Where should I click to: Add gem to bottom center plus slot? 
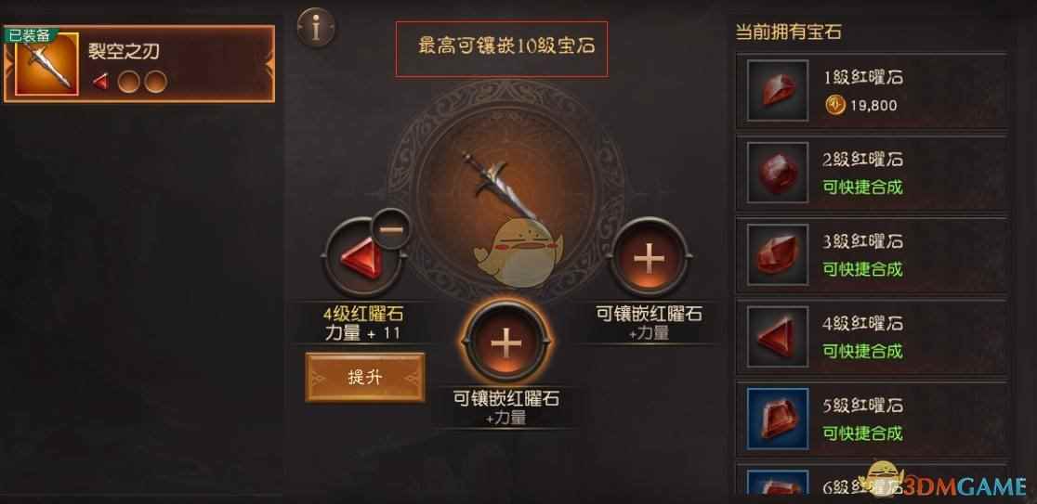click(505, 342)
